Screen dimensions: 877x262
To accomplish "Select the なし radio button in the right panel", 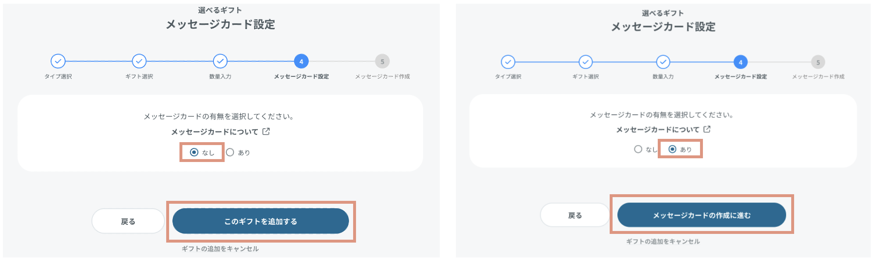I will pos(638,149).
